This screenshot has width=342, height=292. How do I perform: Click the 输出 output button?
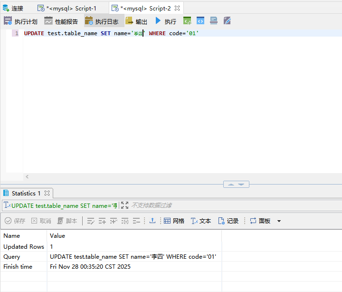coord(136,21)
